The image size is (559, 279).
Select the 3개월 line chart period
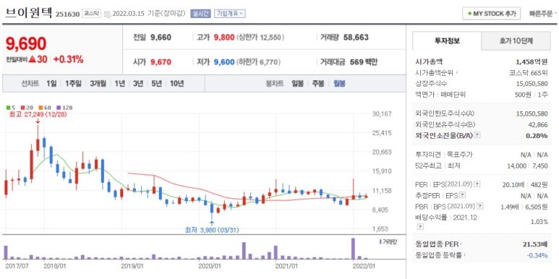pyautogui.click(x=98, y=84)
